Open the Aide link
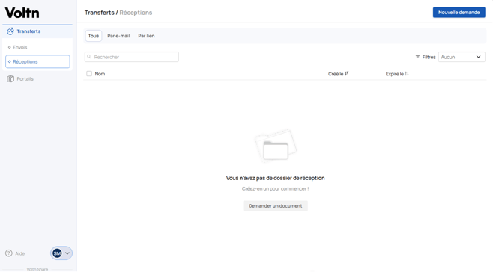The width and height of the screenshot is (502, 272). coord(19,253)
